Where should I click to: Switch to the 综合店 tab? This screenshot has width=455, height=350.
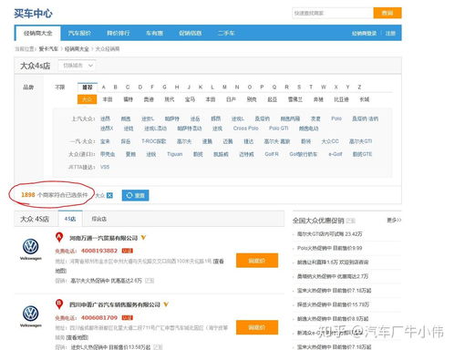click(x=98, y=219)
